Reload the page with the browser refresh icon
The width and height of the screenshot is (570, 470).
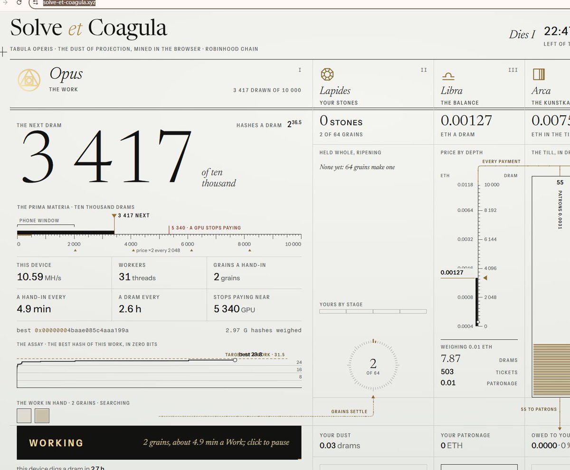click(x=19, y=3)
